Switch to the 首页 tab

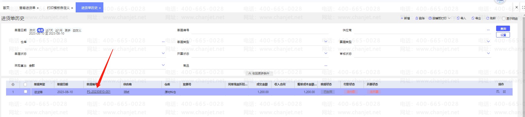[x=6, y=8]
